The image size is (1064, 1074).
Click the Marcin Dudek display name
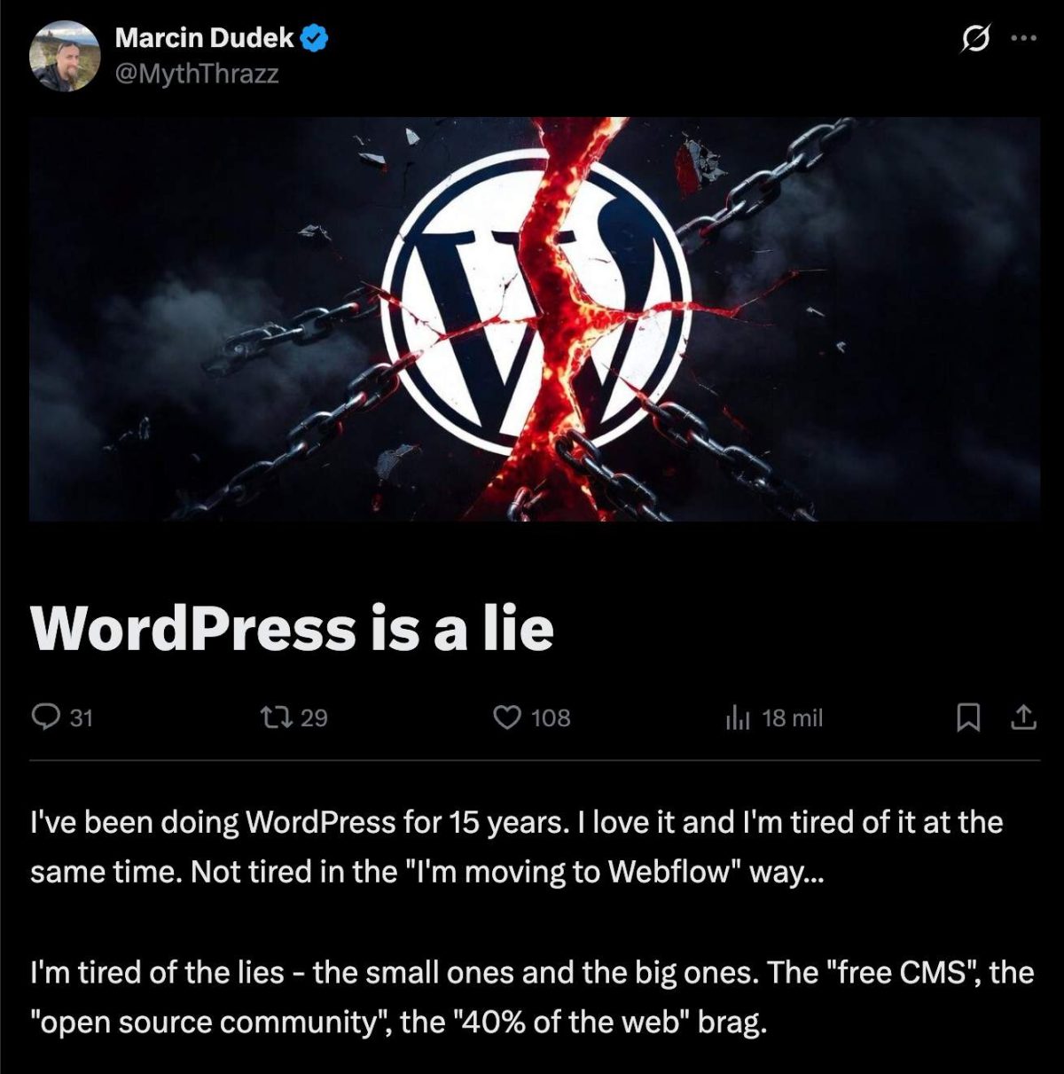click(x=204, y=38)
